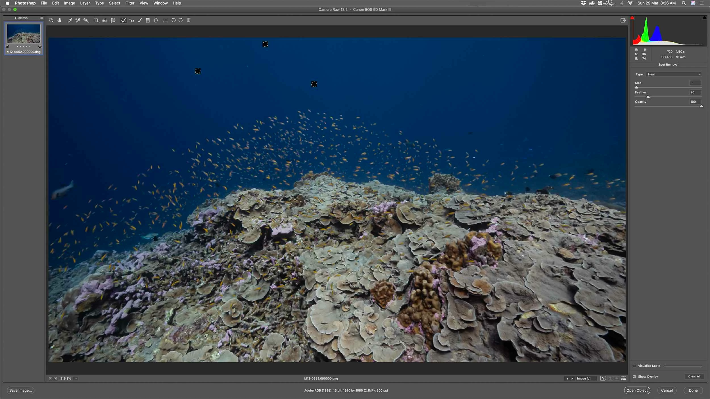Select the Graduated Filter tool
Screen dimensions: 710x399
148,20
